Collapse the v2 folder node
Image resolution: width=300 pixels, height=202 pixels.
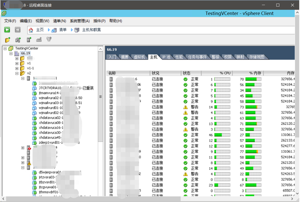tap(17, 73)
